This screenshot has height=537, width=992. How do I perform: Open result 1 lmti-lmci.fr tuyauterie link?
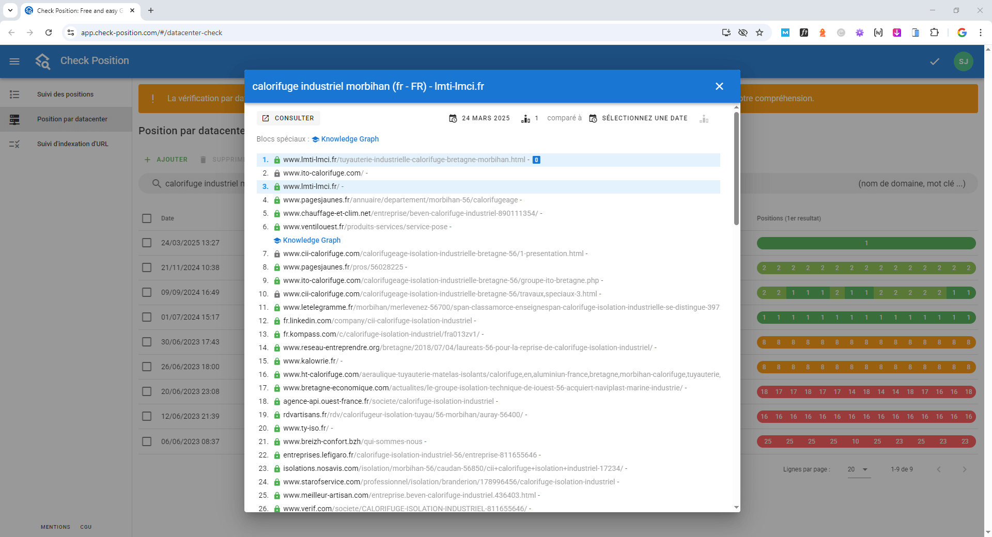coord(404,160)
